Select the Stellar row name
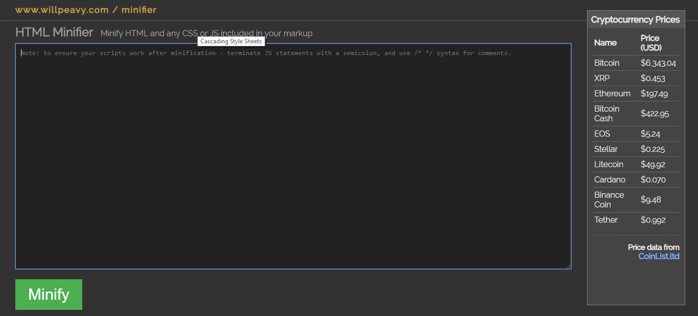This screenshot has width=698, height=316. (x=606, y=149)
